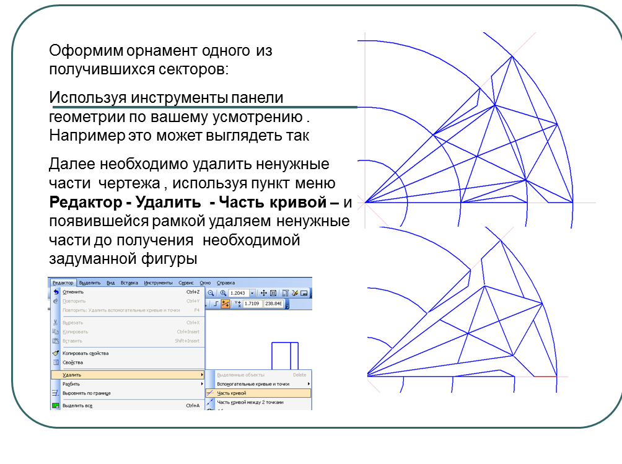Click disabled Повторить: Удалить вспомогательные кривые entry
The height and width of the screenshot is (464, 622).
click(x=128, y=310)
